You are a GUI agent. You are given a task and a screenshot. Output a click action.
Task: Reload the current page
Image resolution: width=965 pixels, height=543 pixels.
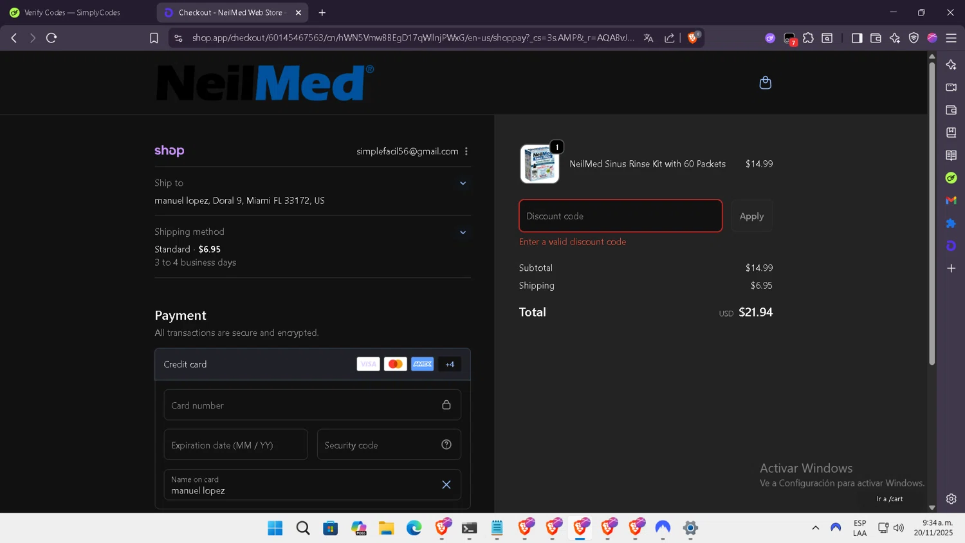pyautogui.click(x=51, y=38)
